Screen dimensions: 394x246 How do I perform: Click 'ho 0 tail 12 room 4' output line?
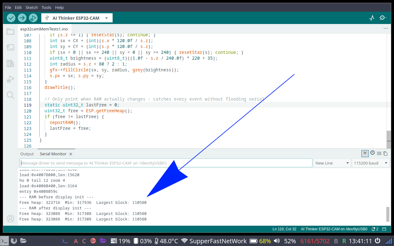(42, 180)
